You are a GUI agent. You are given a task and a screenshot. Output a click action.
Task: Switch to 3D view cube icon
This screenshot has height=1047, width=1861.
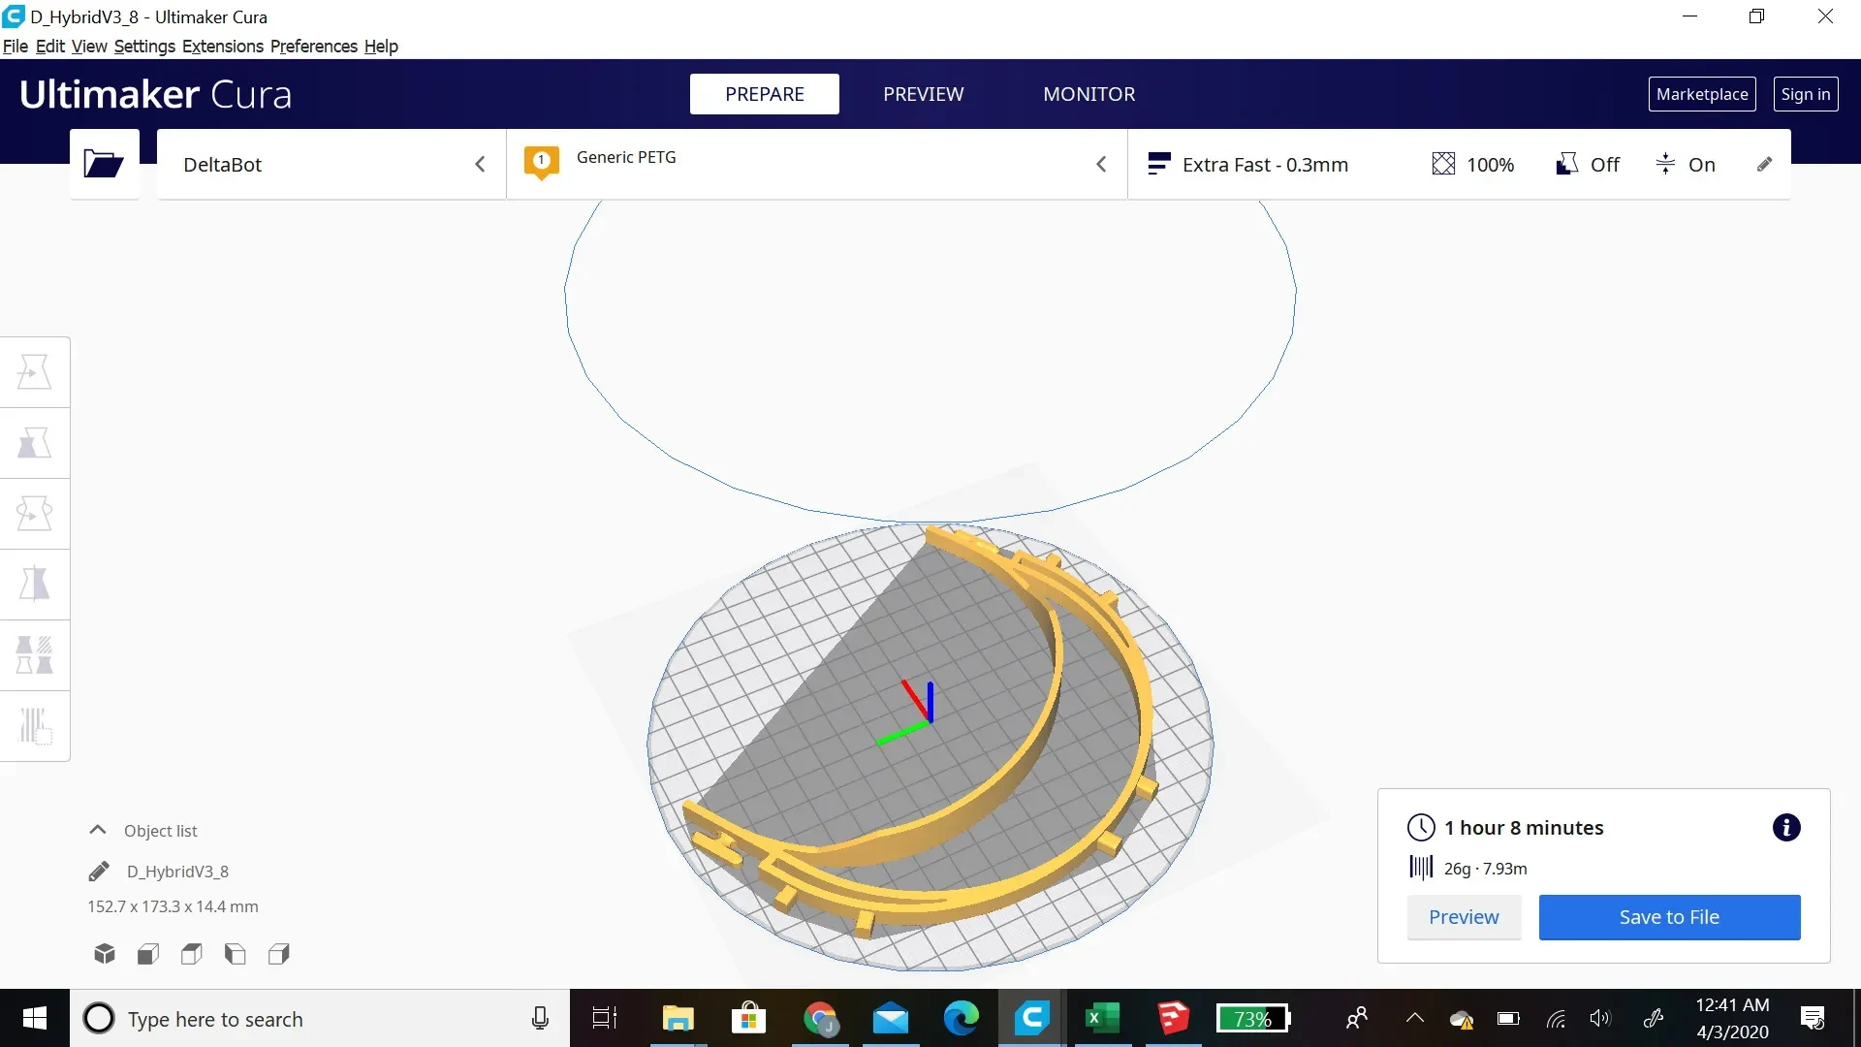coord(105,954)
